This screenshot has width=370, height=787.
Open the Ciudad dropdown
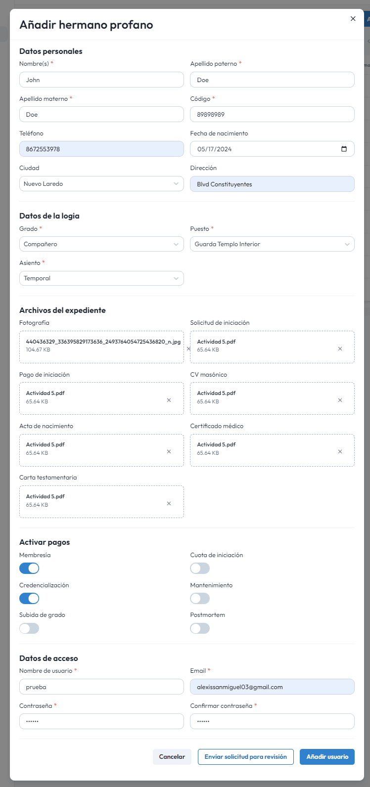click(101, 184)
